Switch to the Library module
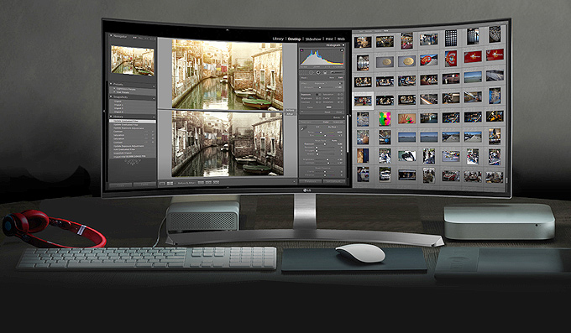The height and width of the screenshot is (333, 571). pyautogui.click(x=278, y=39)
